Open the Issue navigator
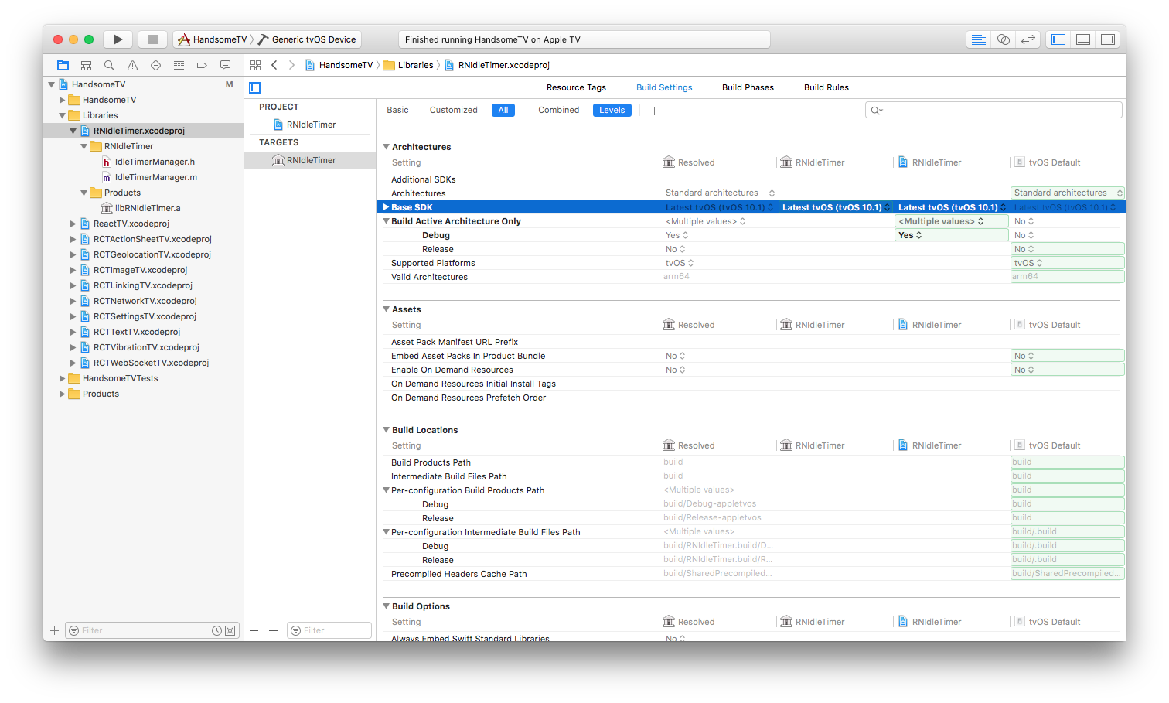1169x703 pixels. (132, 65)
